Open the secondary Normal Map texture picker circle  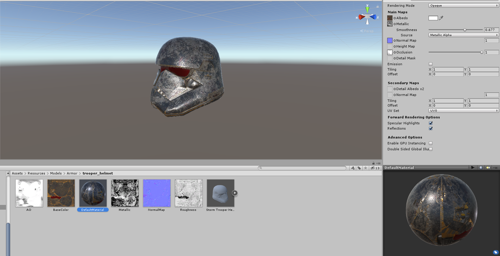click(x=395, y=95)
